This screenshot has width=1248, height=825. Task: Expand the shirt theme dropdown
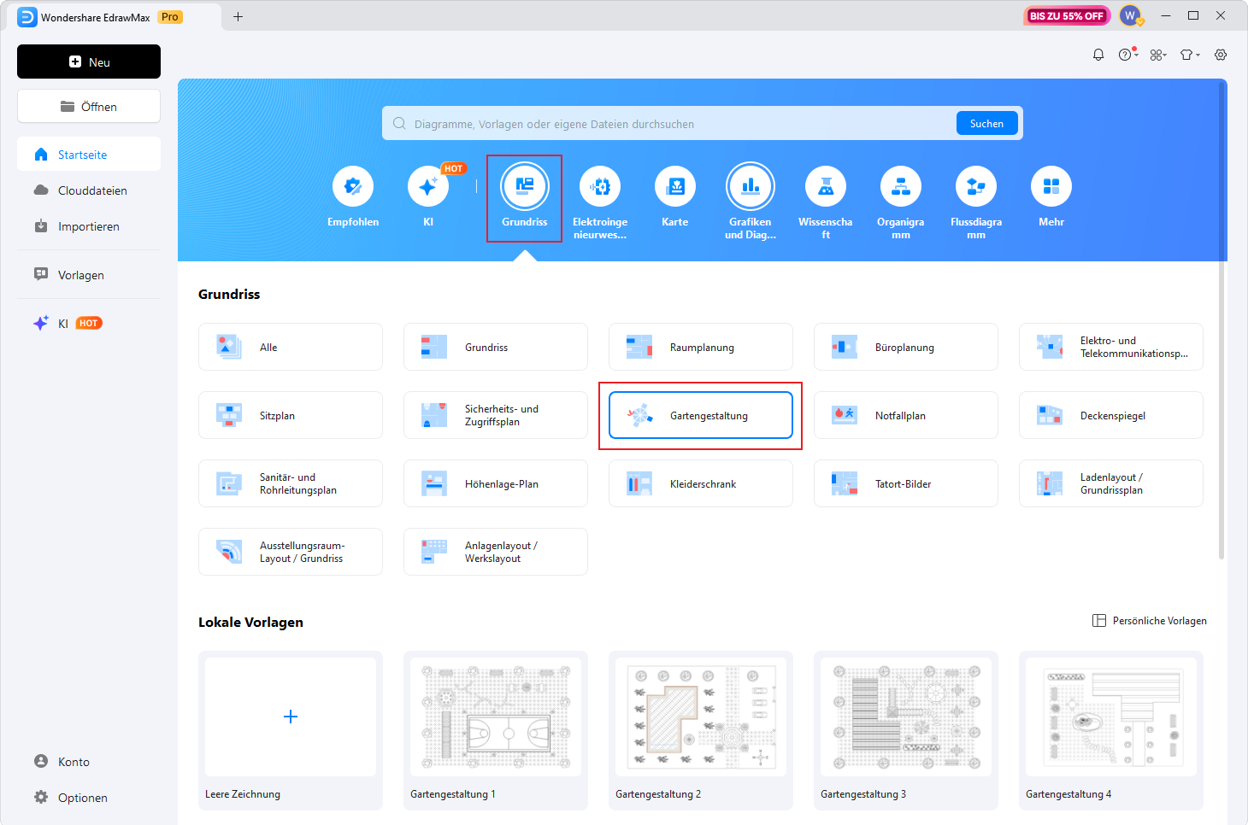(x=1190, y=55)
